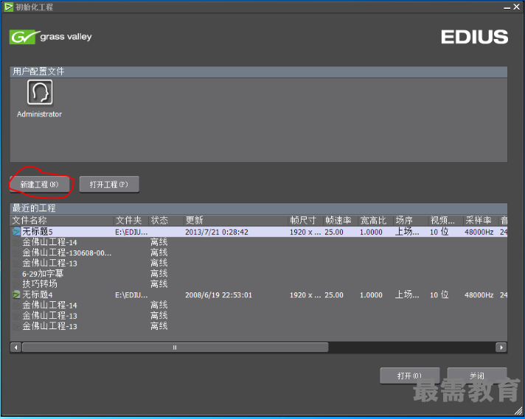
Task: Sort by 帧速率 column header
Action: (341, 220)
